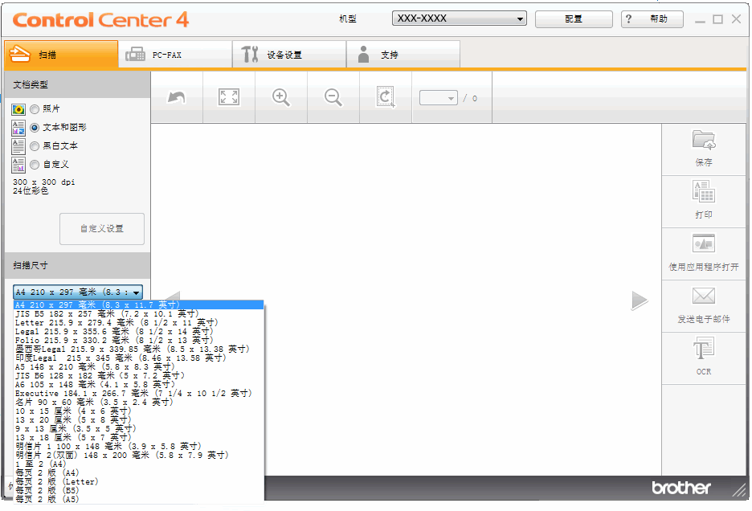Select the 文本和图形 radio button
The width and height of the screenshot is (752, 511).
click(x=35, y=128)
